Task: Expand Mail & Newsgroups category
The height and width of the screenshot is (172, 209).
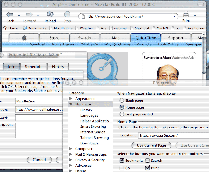Action: coord(71,154)
